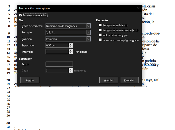Viewport: 175px width, 130px height.
Task: Click line number 25 in the margin
Action: tap(8, 100)
